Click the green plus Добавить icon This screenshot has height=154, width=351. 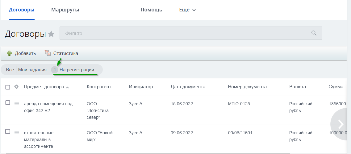(x=10, y=53)
